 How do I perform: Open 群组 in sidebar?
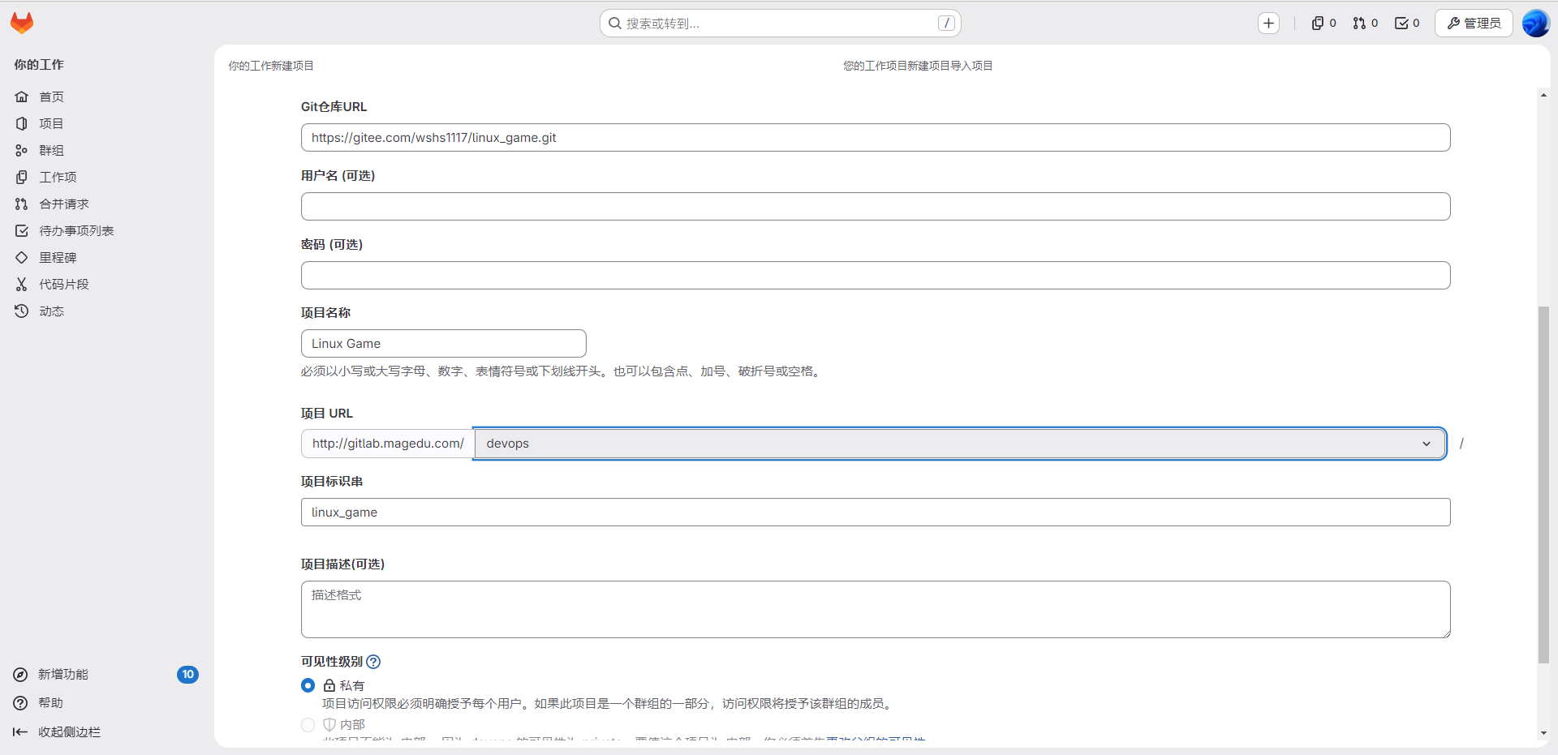(x=107, y=150)
